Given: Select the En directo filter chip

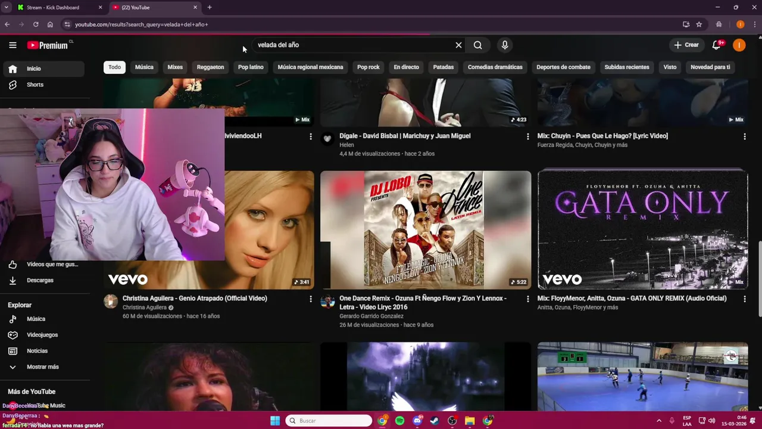Looking at the screenshot, I should coord(406,67).
